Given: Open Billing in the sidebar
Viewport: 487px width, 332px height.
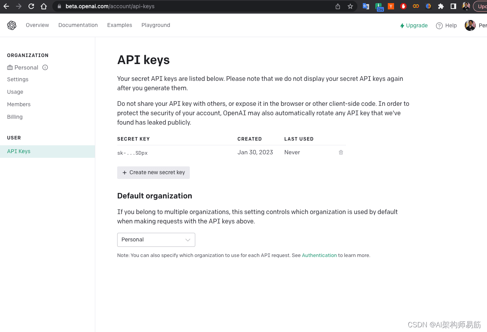Looking at the screenshot, I should 15,117.
